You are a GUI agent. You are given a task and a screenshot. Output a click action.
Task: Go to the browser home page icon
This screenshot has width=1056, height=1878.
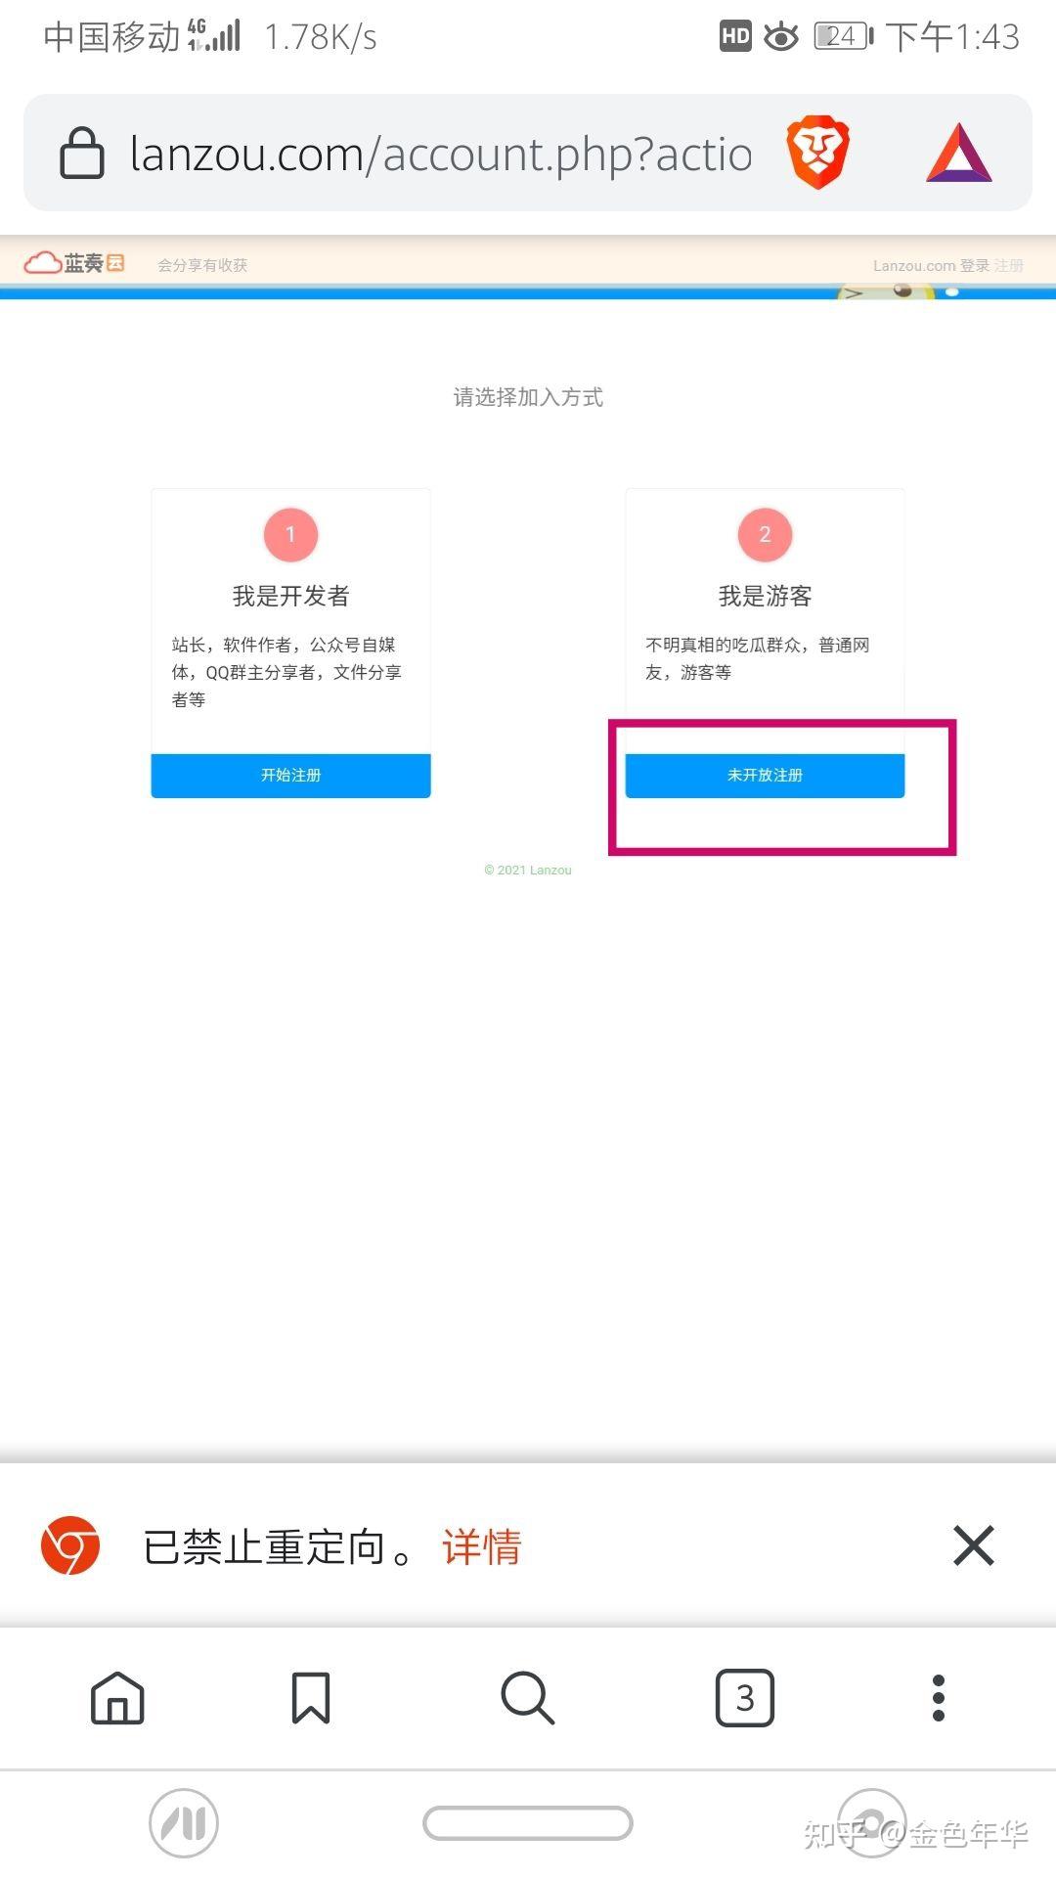point(117,1698)
